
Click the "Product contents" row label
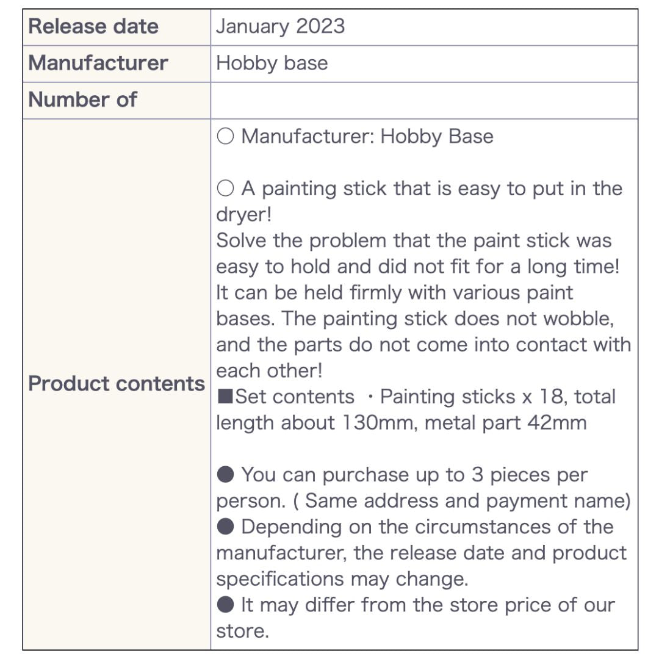(x=117, y=384)
